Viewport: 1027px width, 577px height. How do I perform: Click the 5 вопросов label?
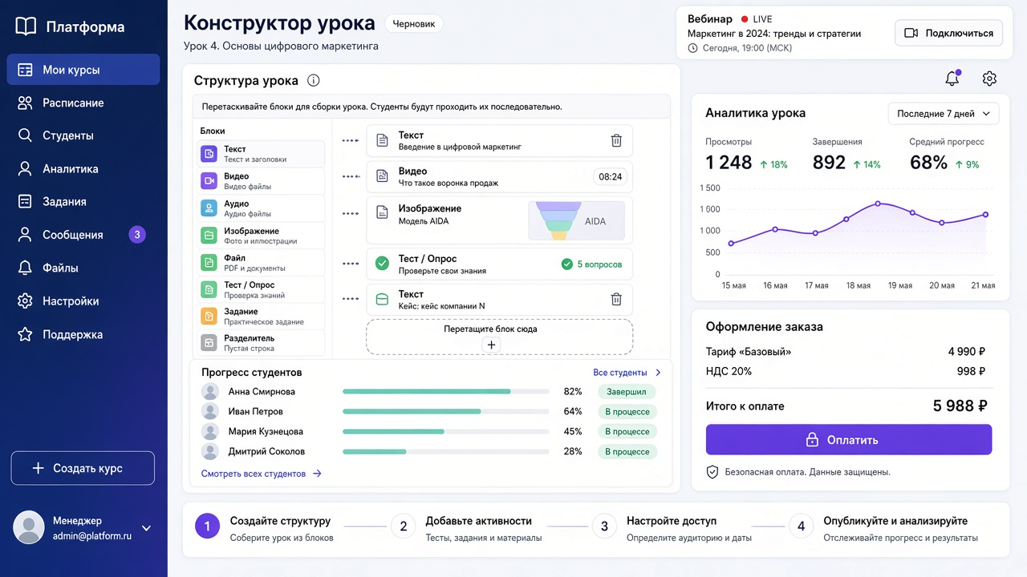click(x=592, y=264)
